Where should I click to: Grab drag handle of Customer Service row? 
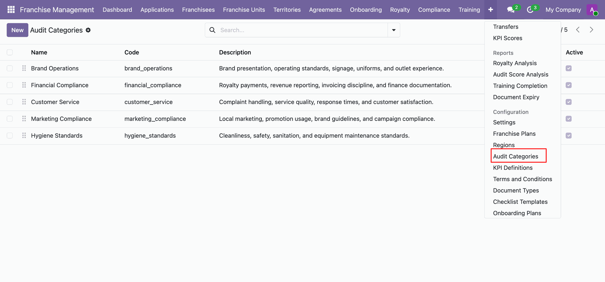pos(24,102)
